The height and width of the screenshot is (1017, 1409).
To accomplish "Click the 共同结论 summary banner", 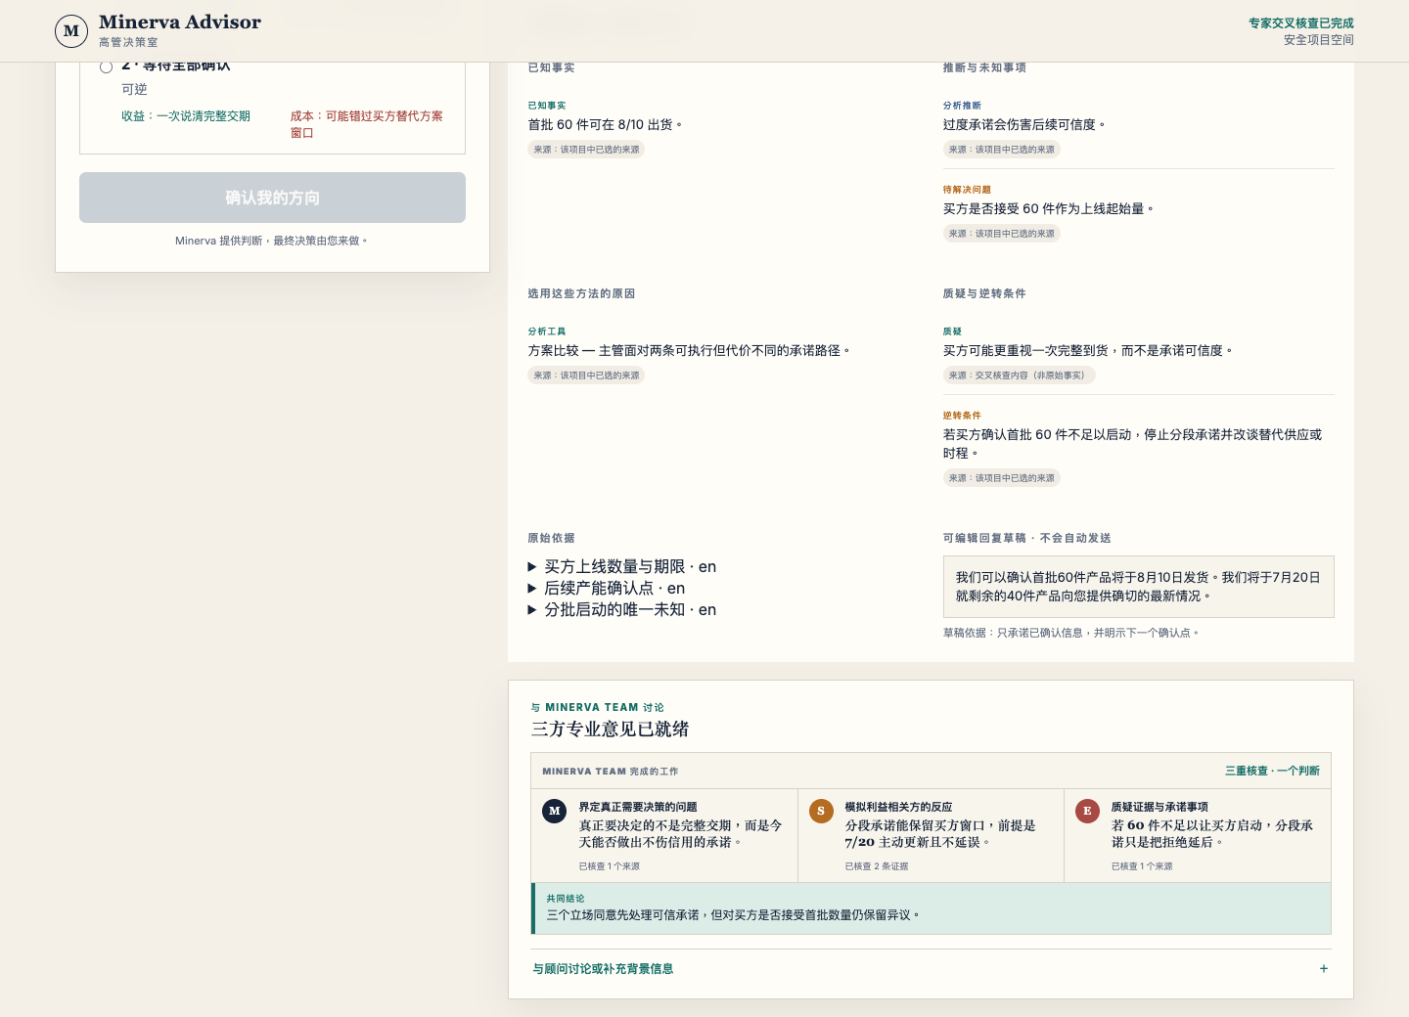I will [x=932, y=908].
